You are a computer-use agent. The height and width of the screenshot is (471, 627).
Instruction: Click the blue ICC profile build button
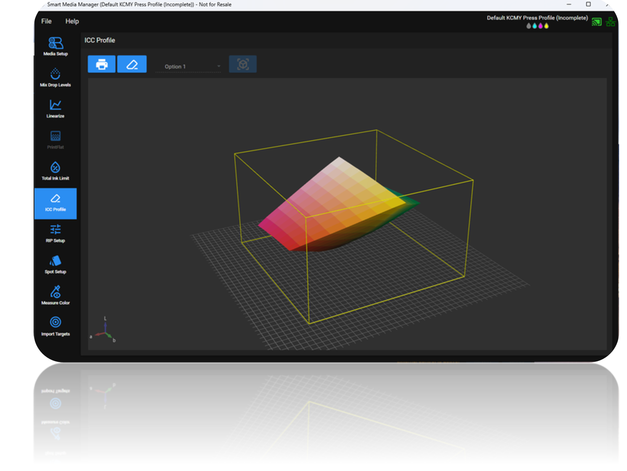[x=132, y=64]
